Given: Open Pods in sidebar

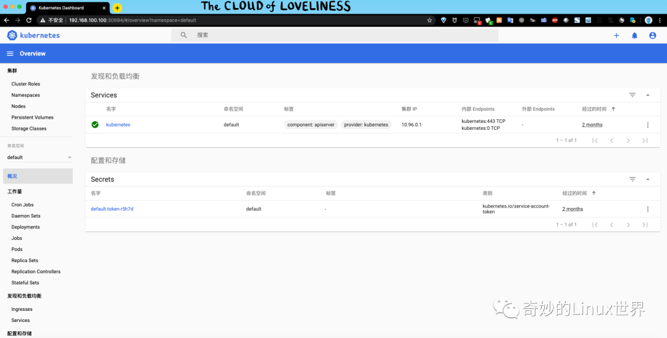Looking at the screenshot, I should (x=17, y=249).
